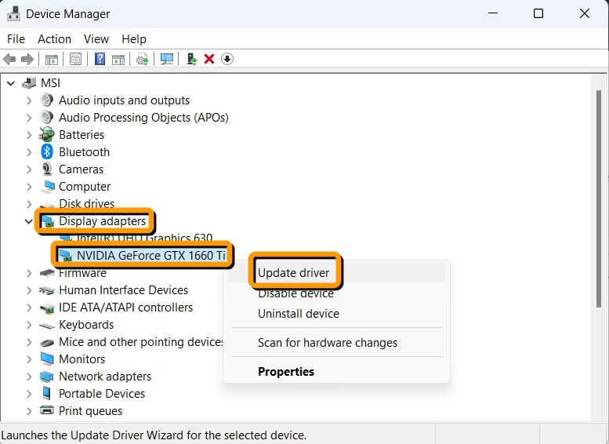Expand the Keyboards category
This screenshot has height=444, width=609.
point(29,325)
